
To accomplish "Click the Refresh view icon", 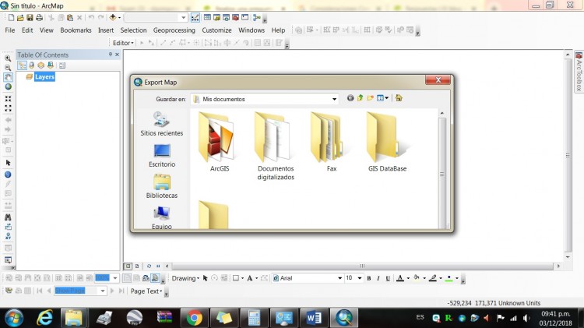I will tap(149, 266).
